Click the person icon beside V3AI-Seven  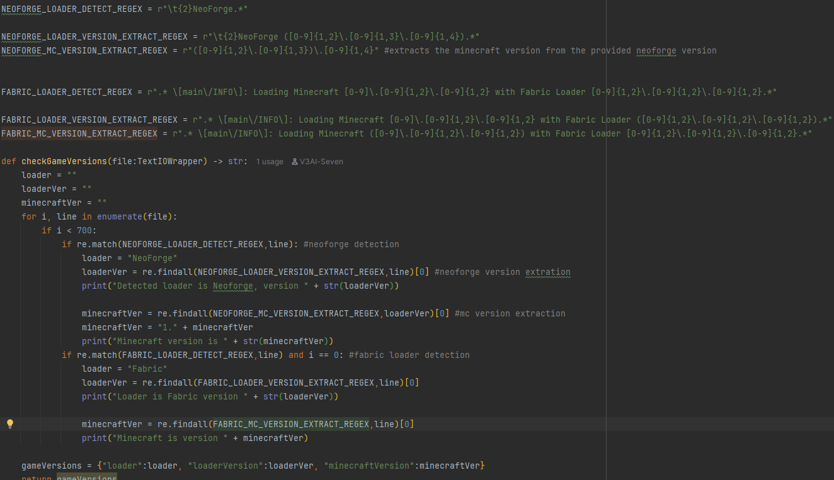[x=295, y=162]
